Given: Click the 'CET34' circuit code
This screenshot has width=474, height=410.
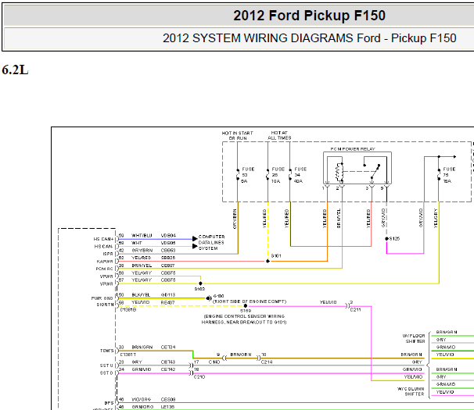Looking at the screenshot, I should click(168, 348).
